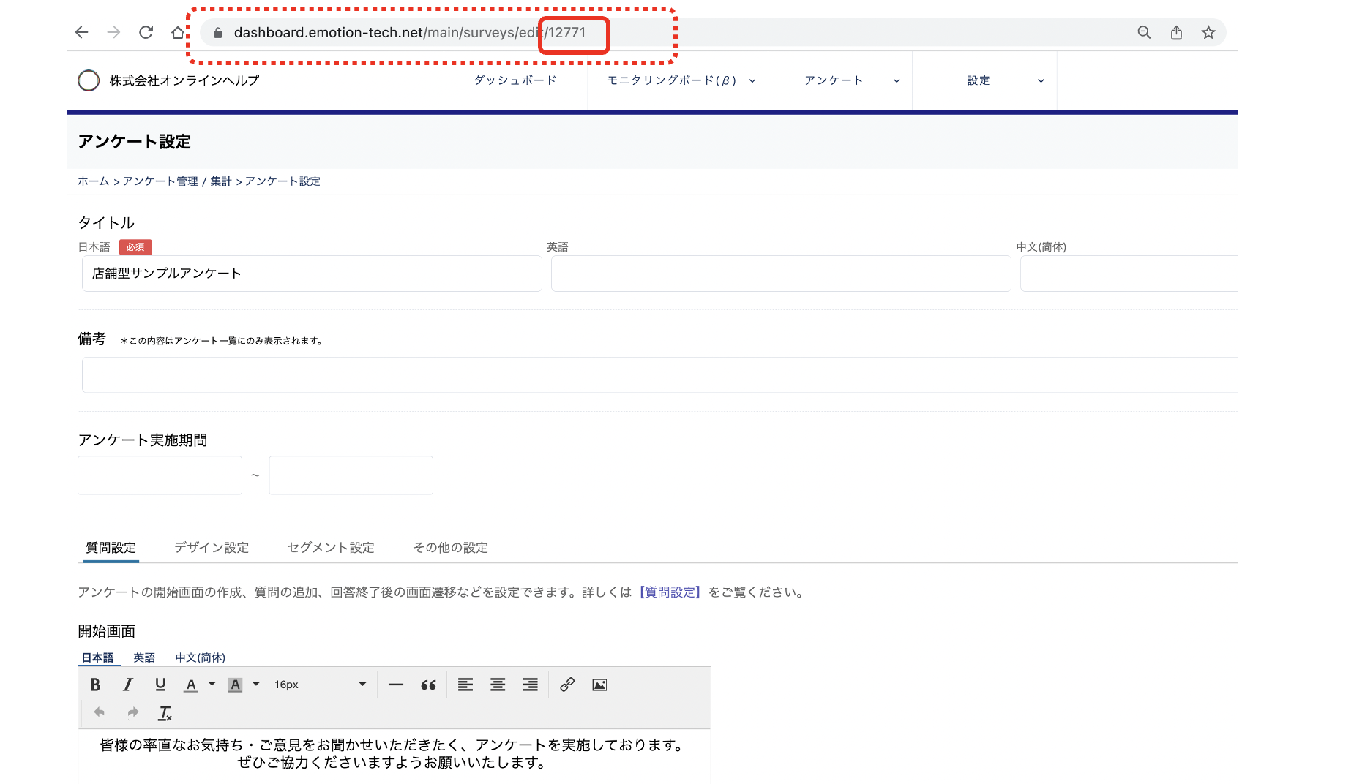Bookmark this page with the star icon
The height and width of the screenshot is (784, 1354).
click(x=1208, y=32)
